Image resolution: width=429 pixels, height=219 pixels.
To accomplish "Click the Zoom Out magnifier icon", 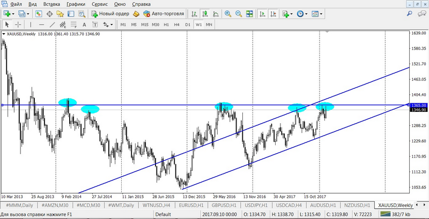I will [x=238, y=13].
